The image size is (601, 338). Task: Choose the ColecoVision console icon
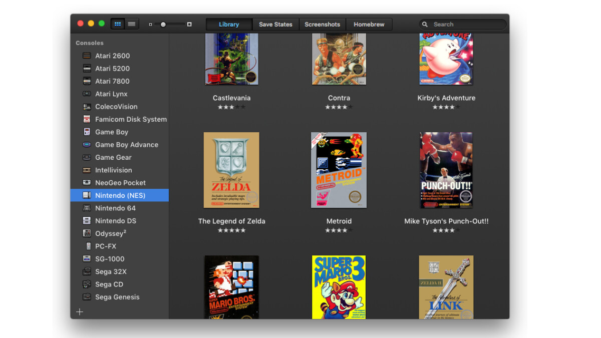pos(87,107)
